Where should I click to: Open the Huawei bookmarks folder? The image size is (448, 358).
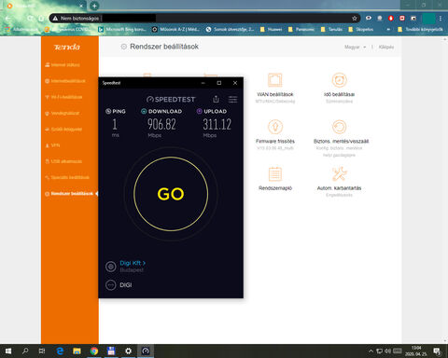(271, 29)
